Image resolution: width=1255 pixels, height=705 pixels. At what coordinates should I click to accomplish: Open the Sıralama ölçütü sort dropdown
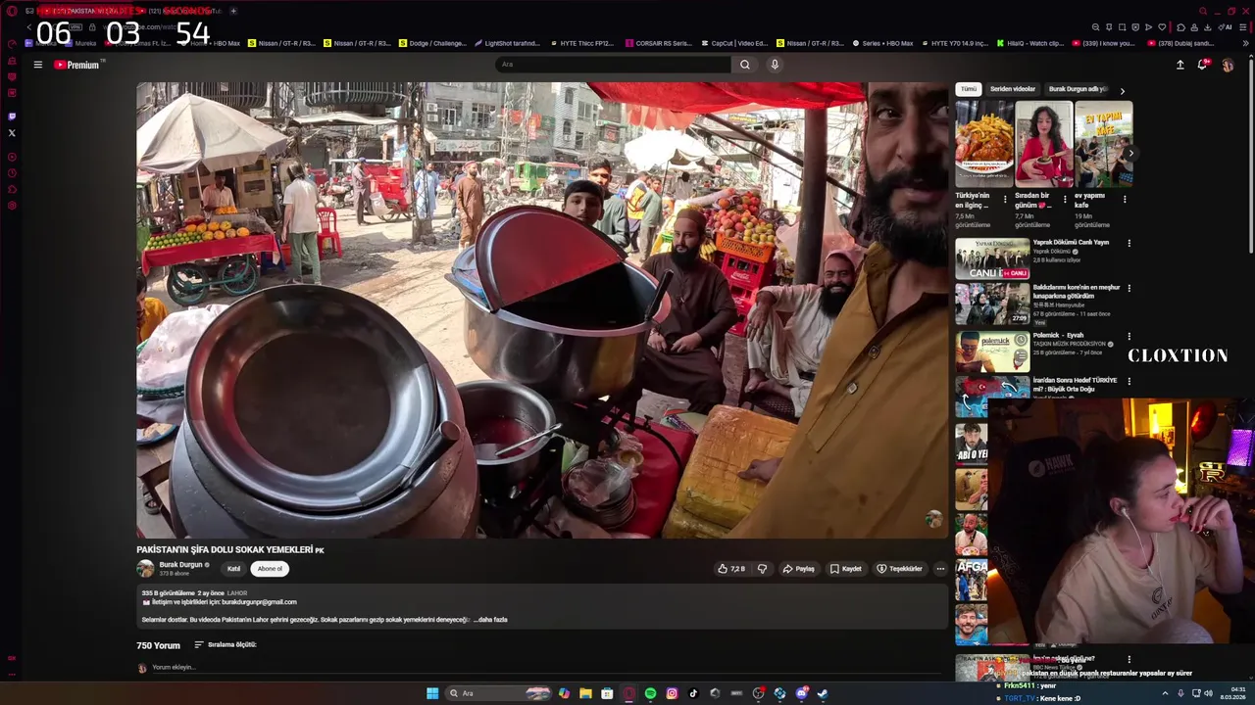[226, 645]
